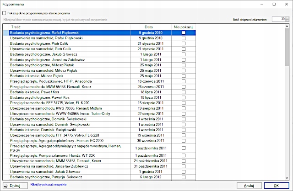Tick 'Nie pokazuj' for Ubezpieczenie samochodu, WWW 458965
The width and height of the screenshot is (293, 191).
[x=184, y=114]
